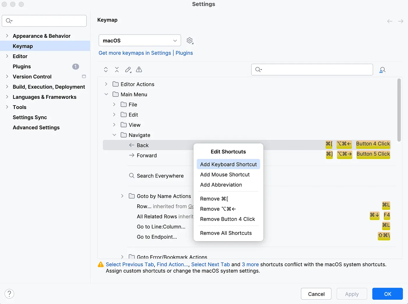Open the Plugins link under the keymap selector
This screenshot has height=304, width=408.
(x=184, y=53)
